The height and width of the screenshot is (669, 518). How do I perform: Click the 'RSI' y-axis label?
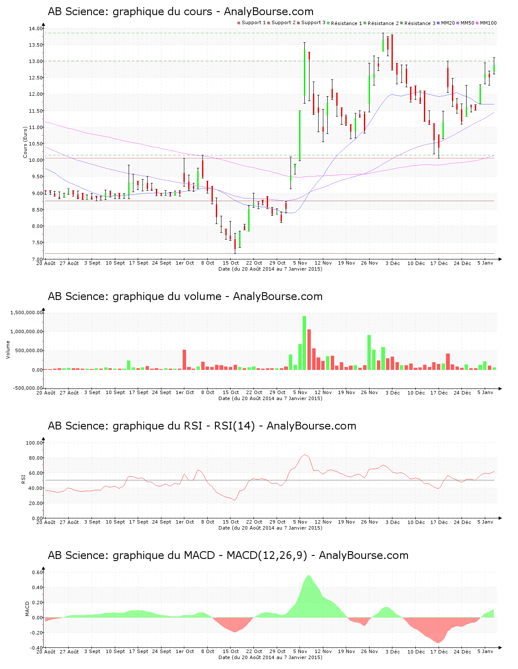pos(23,479)
